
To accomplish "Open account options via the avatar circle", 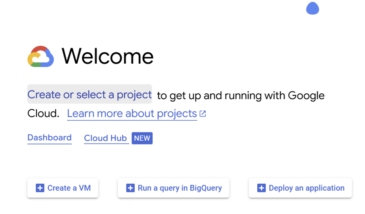I will point(313,8).
